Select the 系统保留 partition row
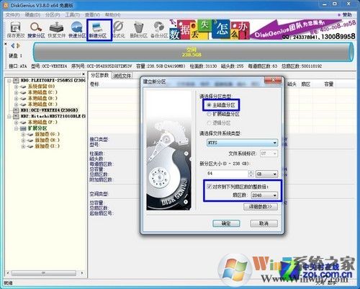The height and width of the screenshot is (289, 360). pyautogui.click(x=41, y=86)
